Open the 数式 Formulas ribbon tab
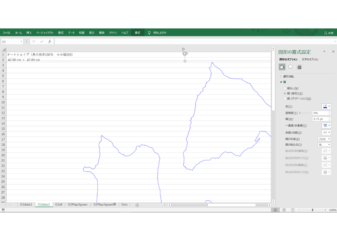337x241 pixels. (x=61, y=33)
